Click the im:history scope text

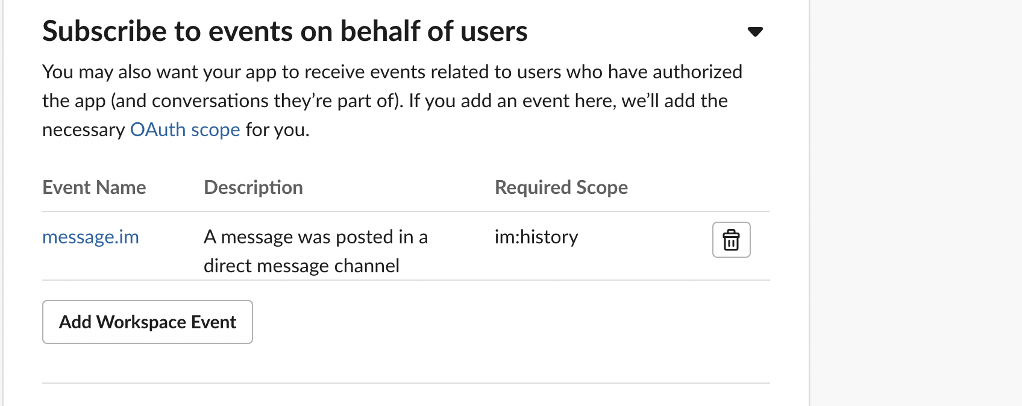click(x=536, y=237)
